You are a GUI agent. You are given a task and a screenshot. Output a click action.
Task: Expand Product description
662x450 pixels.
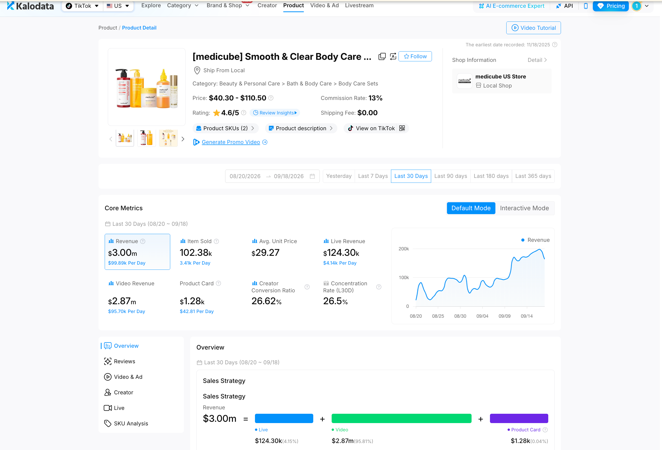[301, 128]
